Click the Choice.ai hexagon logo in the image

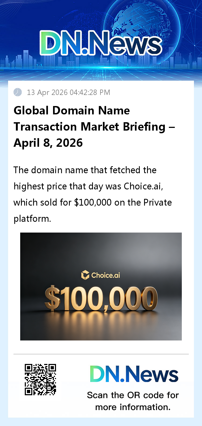click(85, 275)
